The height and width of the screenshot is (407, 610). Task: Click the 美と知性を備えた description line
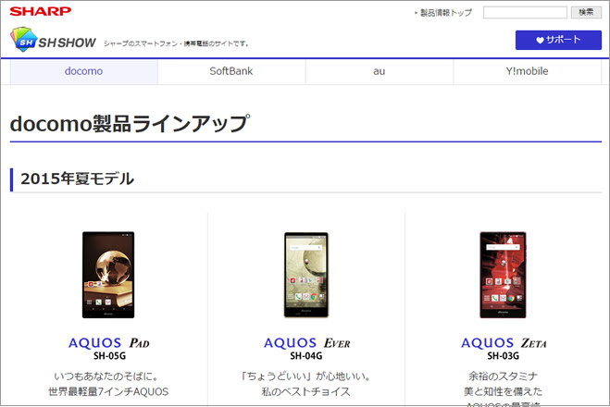pyautogui.click(x=503, y=391)
